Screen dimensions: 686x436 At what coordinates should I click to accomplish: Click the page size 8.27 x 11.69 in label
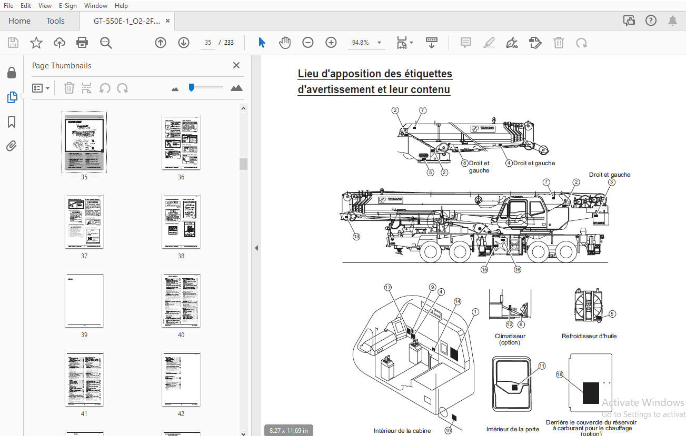point(289,430)
